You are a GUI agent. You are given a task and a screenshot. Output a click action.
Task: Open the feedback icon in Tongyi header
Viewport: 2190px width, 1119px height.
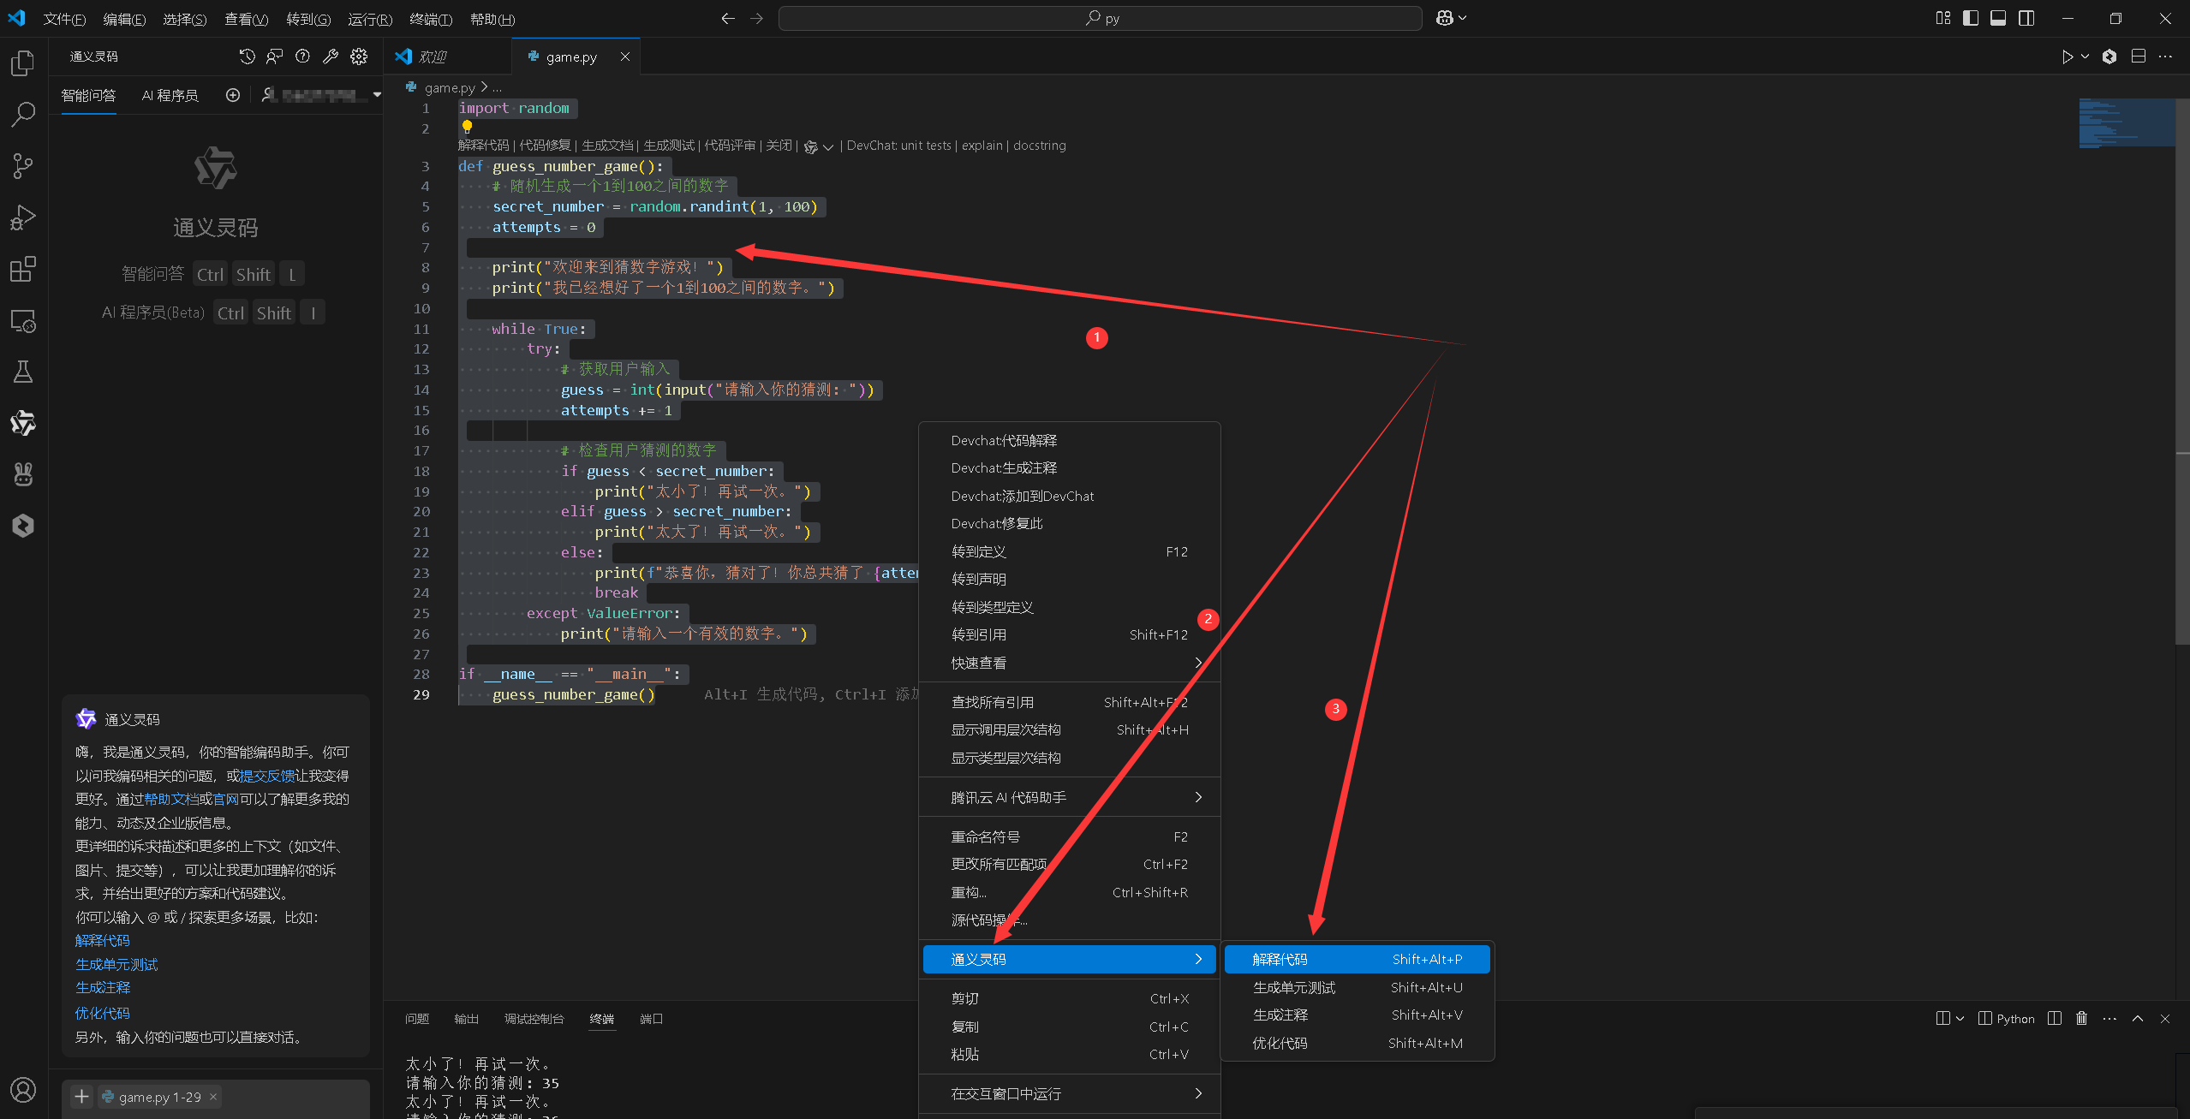(x=275, y=57)
